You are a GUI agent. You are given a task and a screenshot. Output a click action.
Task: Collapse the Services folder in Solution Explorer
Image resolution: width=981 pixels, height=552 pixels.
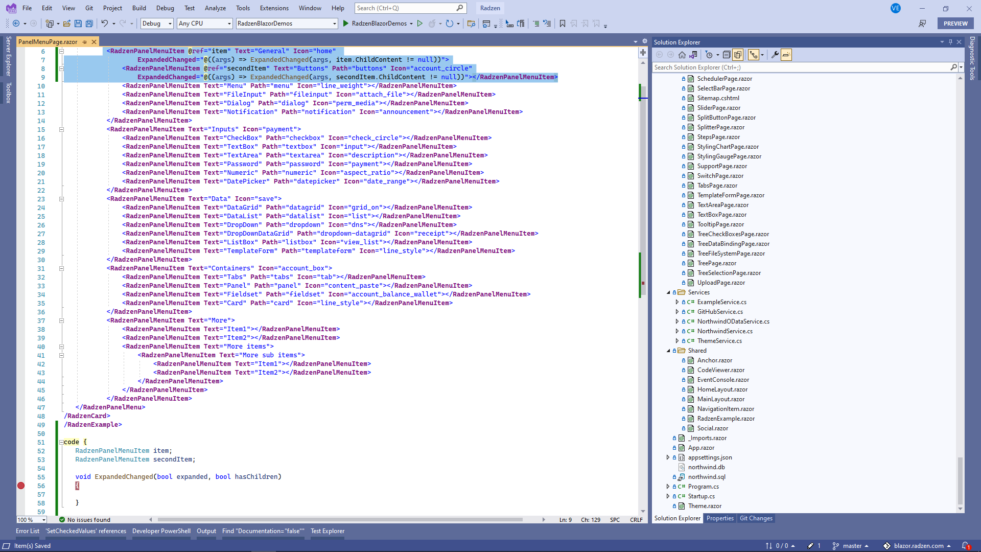[668, 292]
